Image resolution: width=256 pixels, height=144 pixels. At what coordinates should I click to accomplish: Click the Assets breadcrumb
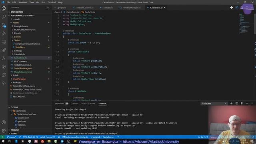[57, 12]
